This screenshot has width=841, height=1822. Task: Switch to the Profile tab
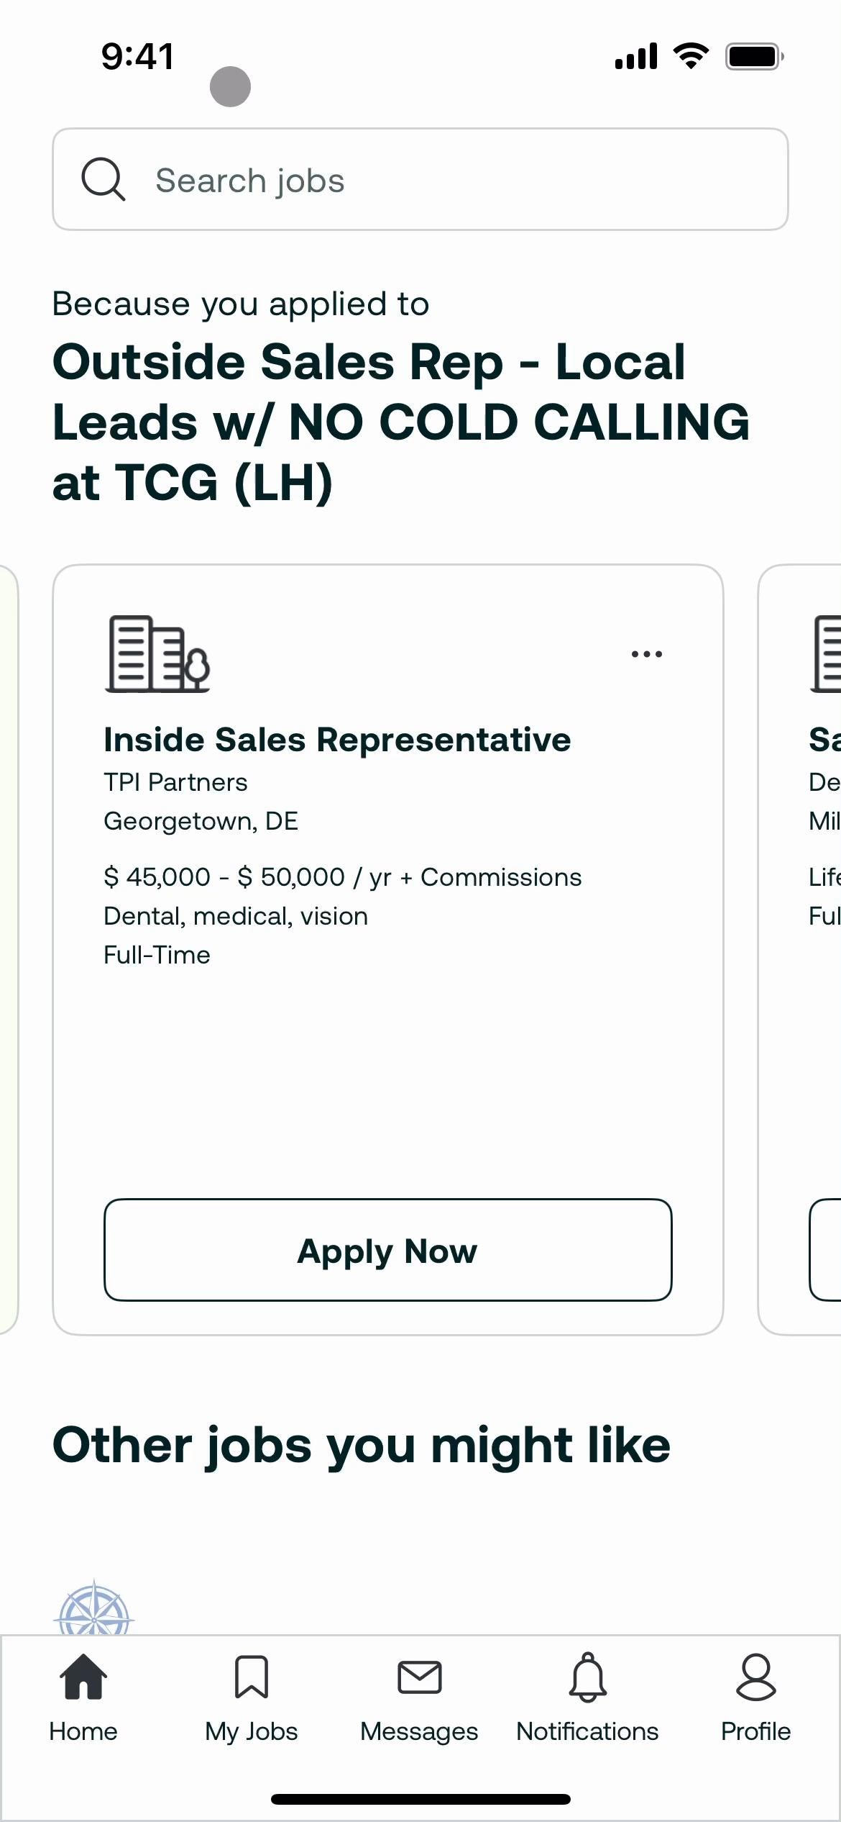coord(755,1698)
